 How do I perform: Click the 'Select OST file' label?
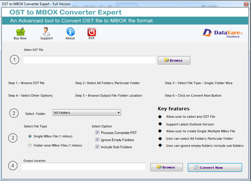point(33,50)
